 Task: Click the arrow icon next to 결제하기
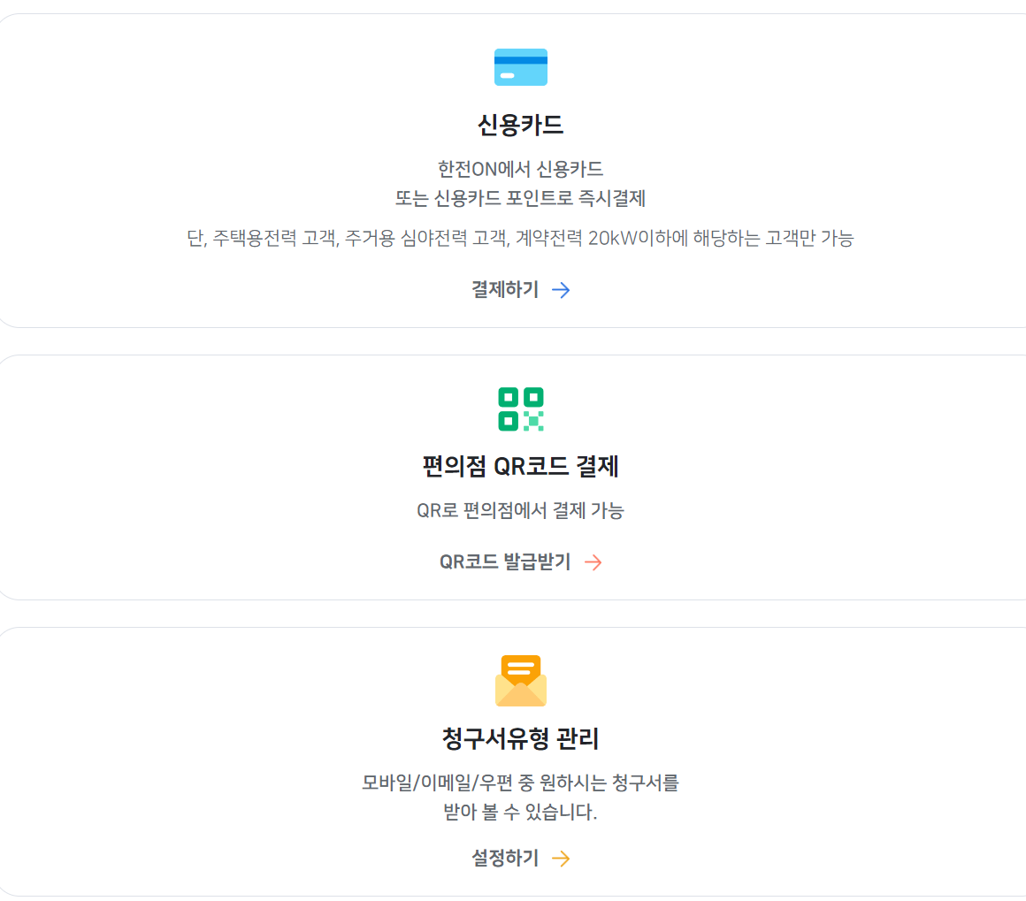(562, 290)
